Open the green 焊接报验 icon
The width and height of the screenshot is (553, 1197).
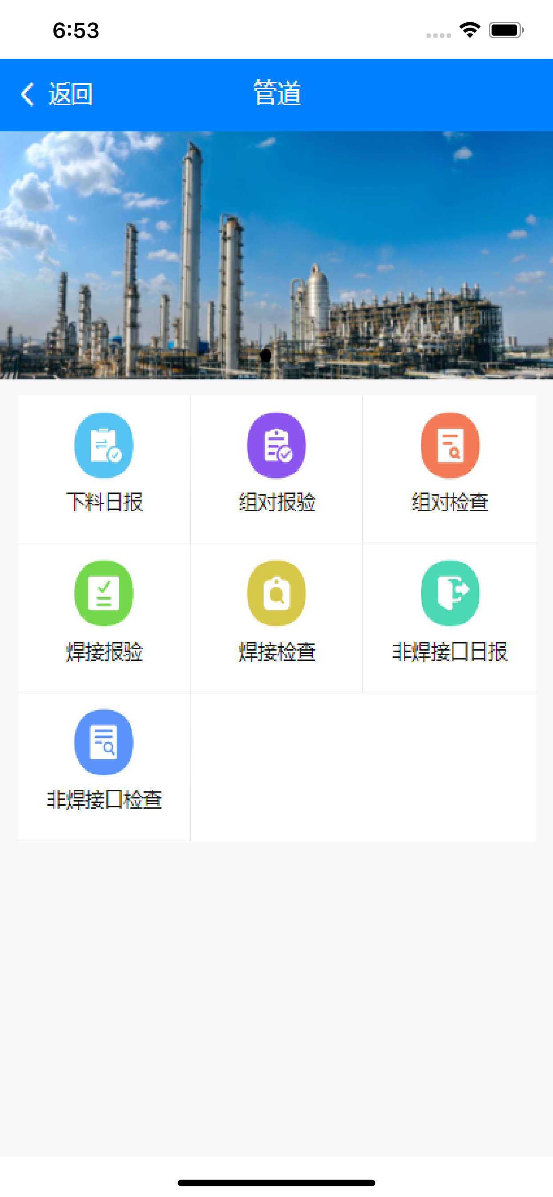pos(104,593)
